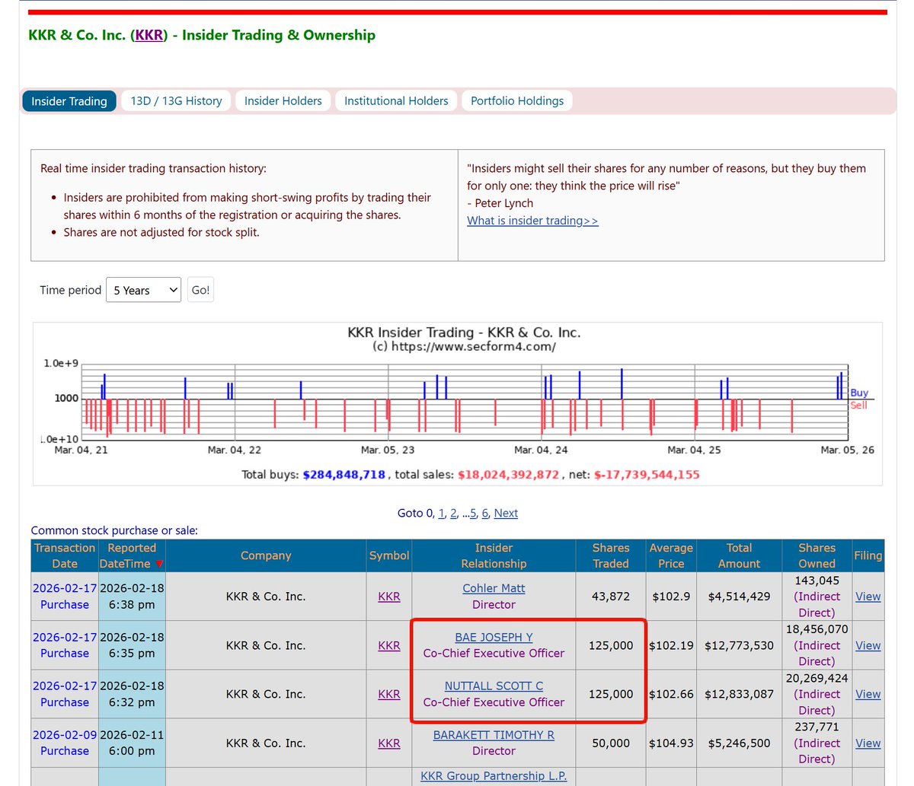Open the Institutional Holders tab
This screenshot has height=786, width=914.
click(396, 100)
